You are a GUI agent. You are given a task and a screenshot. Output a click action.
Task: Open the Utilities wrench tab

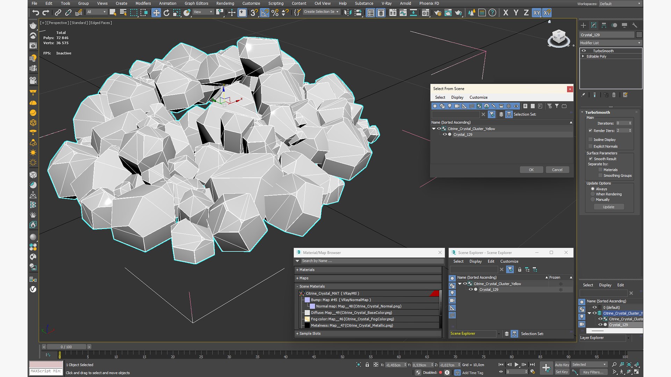pyautogui.click(x=635, y=25)
